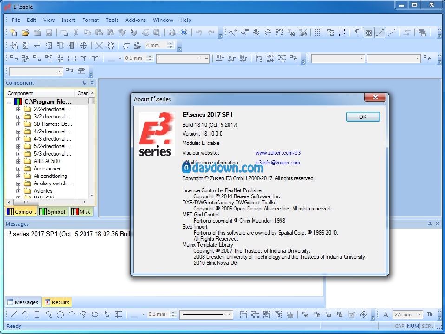Expand the Air conditioning folder

(18, 176)
